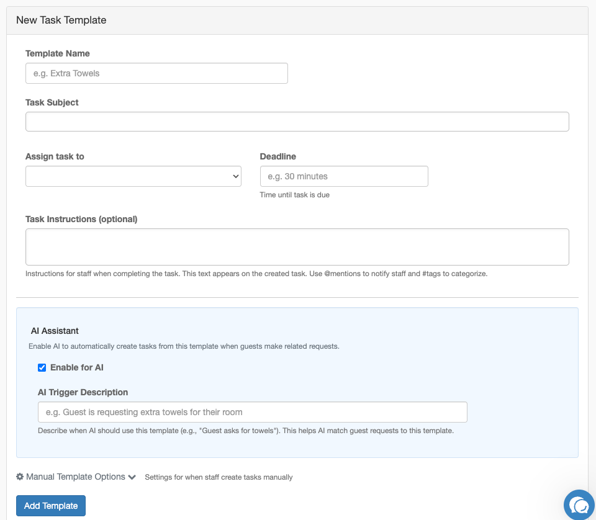Click the 'Assign task to' label
Image resolution: width=596 pixels, height=520 pixels.
coord(55,156)
